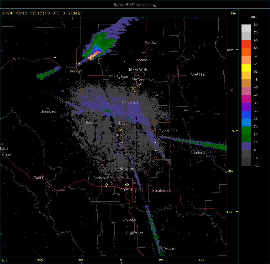Pick the red 60-65 dBZ legend swatch
Viewport: 270px width, 264px height.
[x=246, y=44]
